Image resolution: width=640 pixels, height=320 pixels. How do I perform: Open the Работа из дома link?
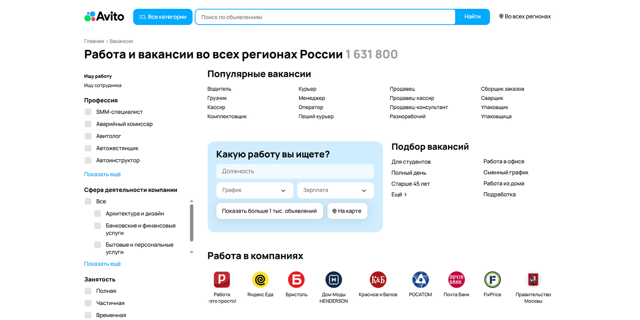pos(504,184)
